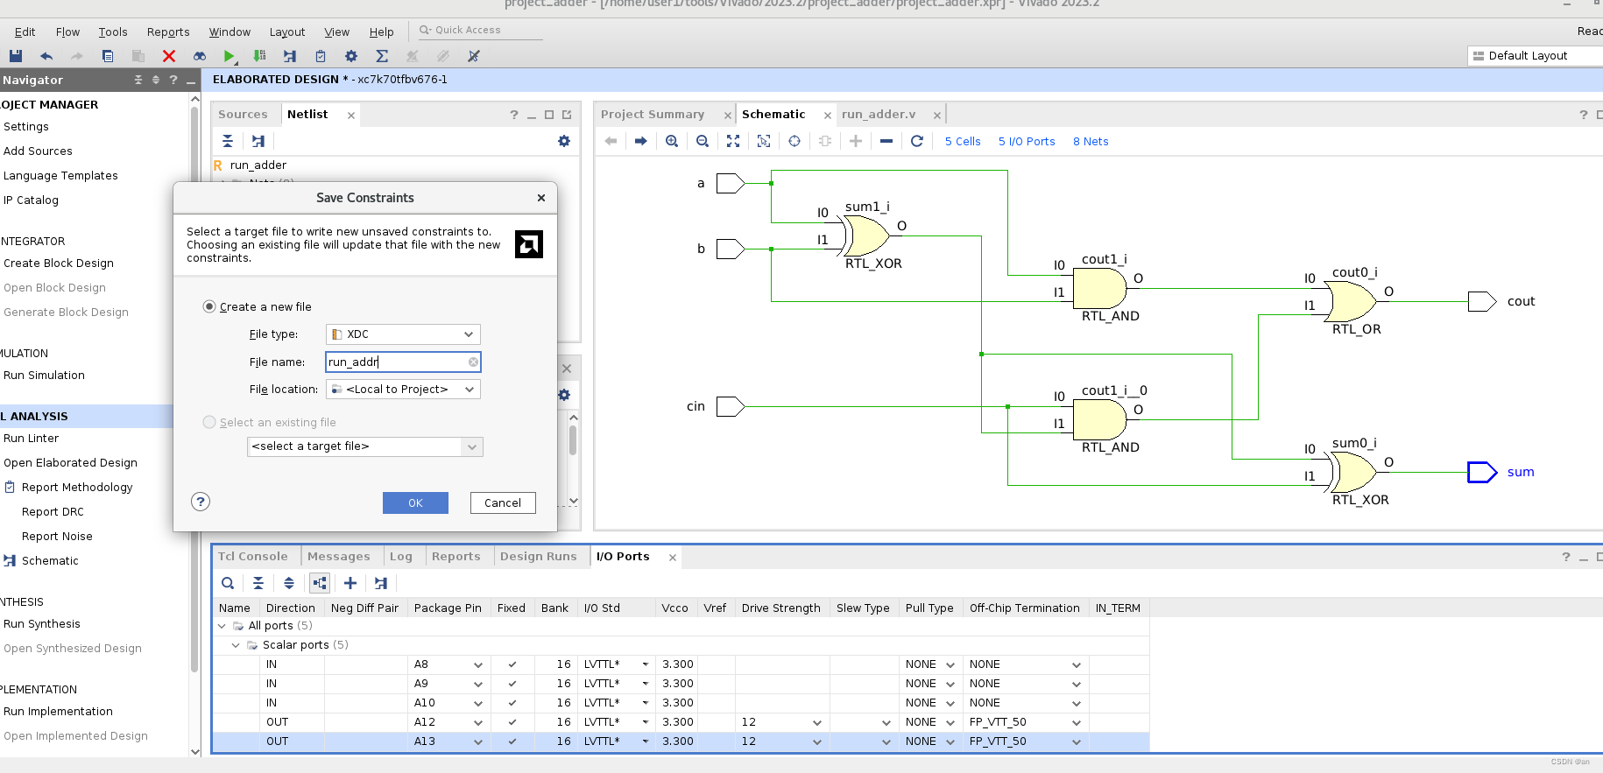This screenshot has width=1603, height=773.
Task: Open Drive Strength dropdown for A12 row
Action: point(817,722)
